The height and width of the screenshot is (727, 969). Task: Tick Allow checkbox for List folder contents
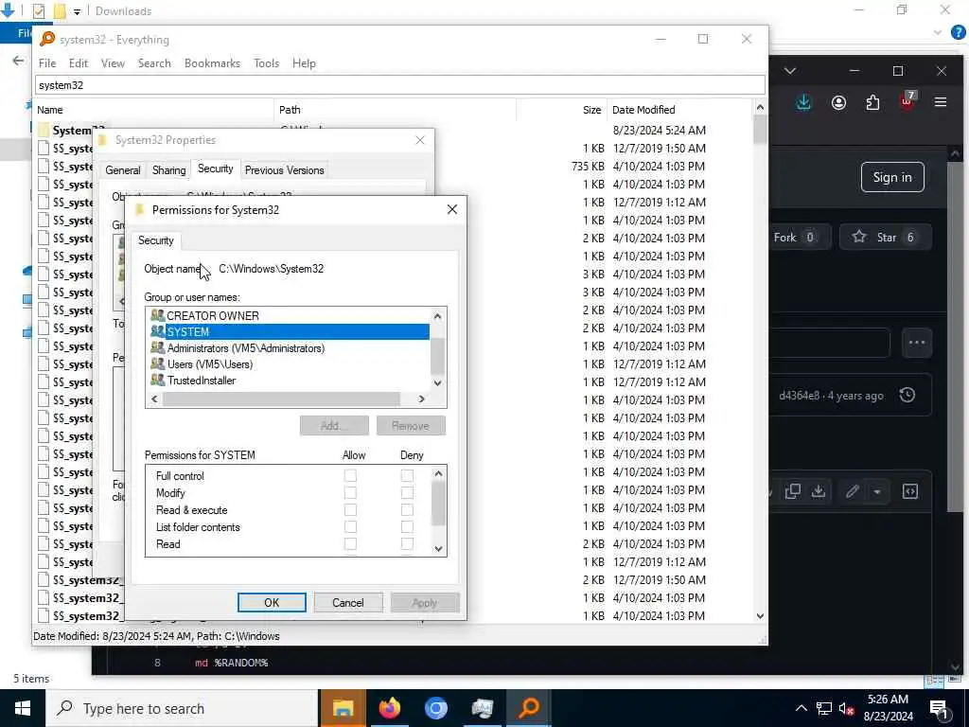(x=350, y=526)
